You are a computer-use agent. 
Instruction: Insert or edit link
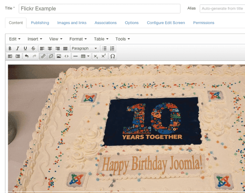43,56
